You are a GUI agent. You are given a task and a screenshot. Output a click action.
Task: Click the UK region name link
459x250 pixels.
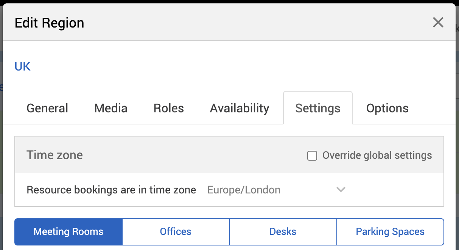point(22,66)
